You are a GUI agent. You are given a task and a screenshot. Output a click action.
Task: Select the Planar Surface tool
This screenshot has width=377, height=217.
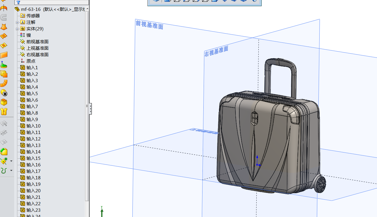4,55
